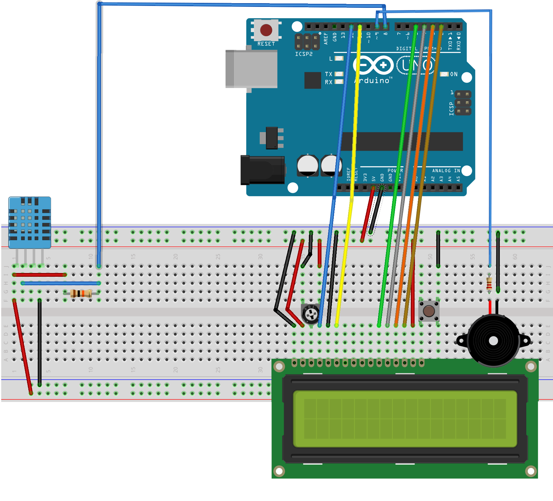Select the trimmer potentiometer on the breadboard

tap(311, 314)
